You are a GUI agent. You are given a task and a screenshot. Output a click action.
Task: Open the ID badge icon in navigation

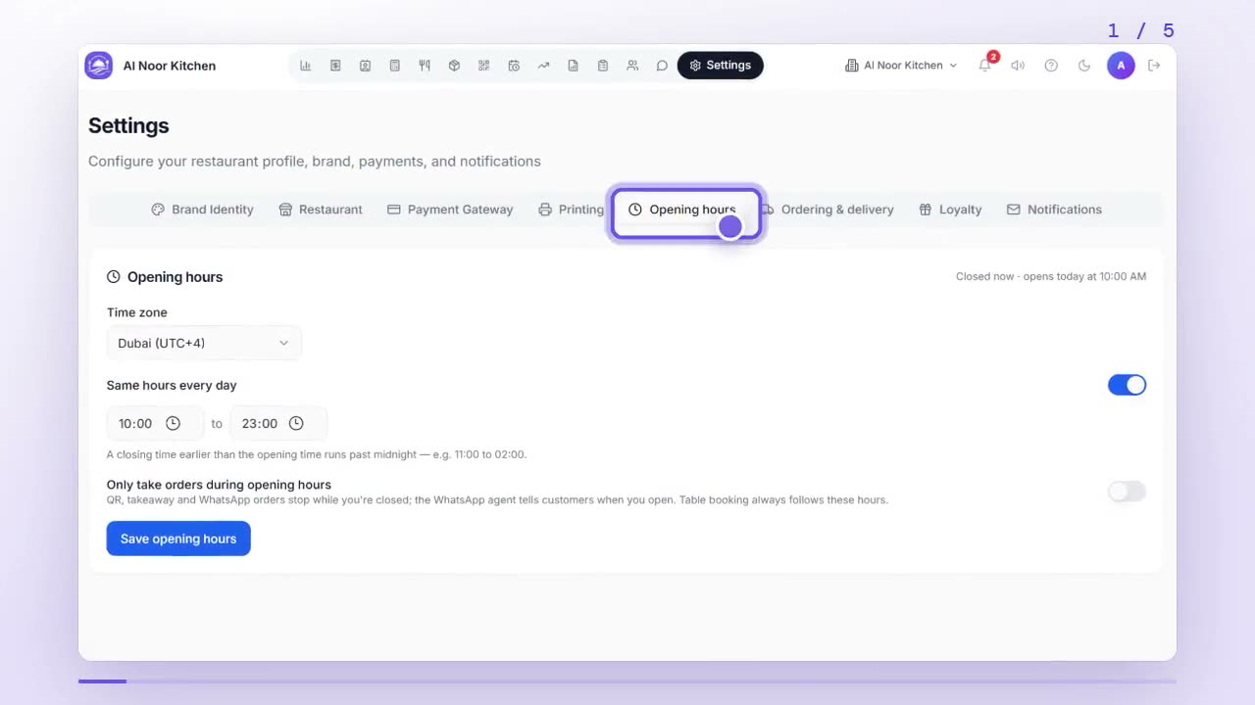pos(365,66)
